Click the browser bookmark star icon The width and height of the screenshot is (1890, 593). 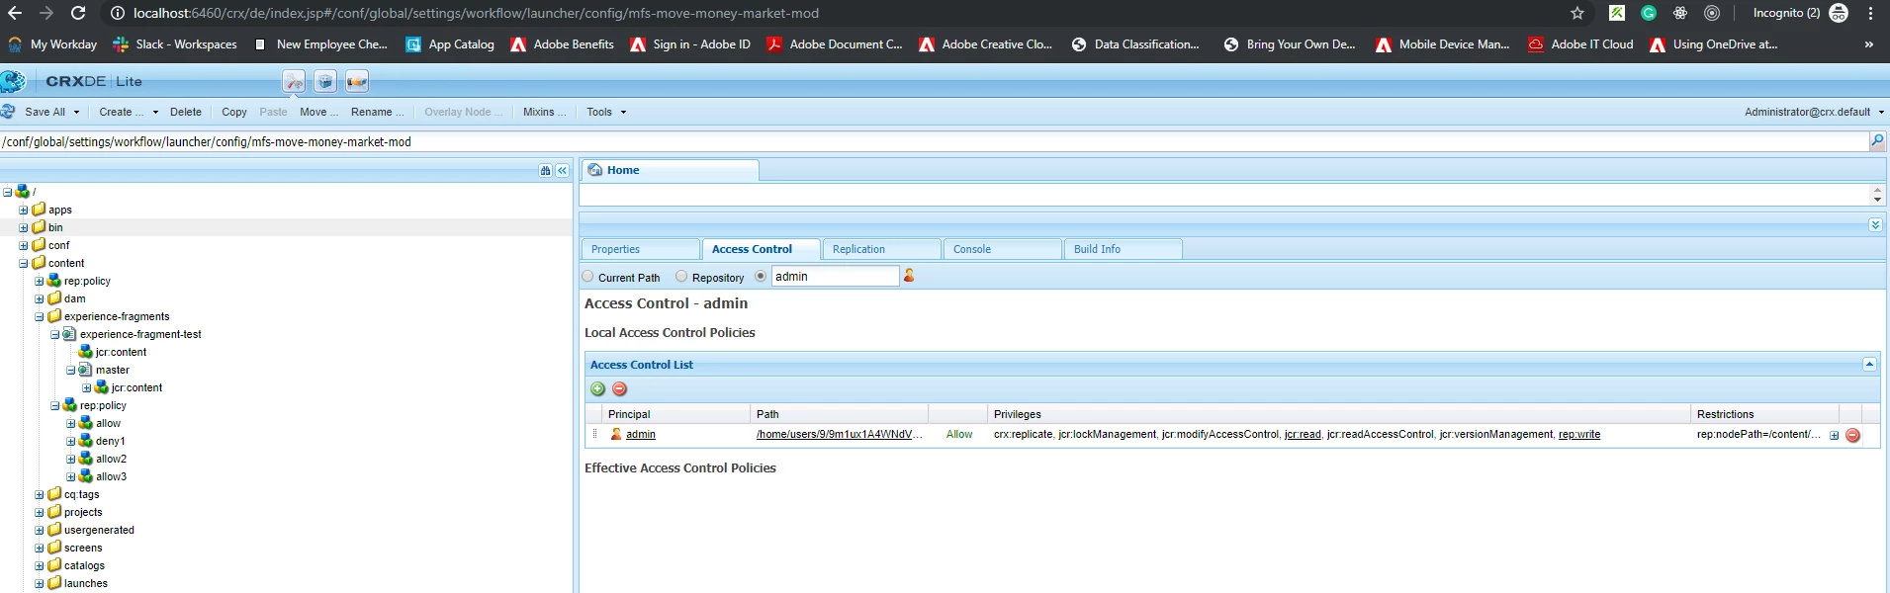(1577, 13)
